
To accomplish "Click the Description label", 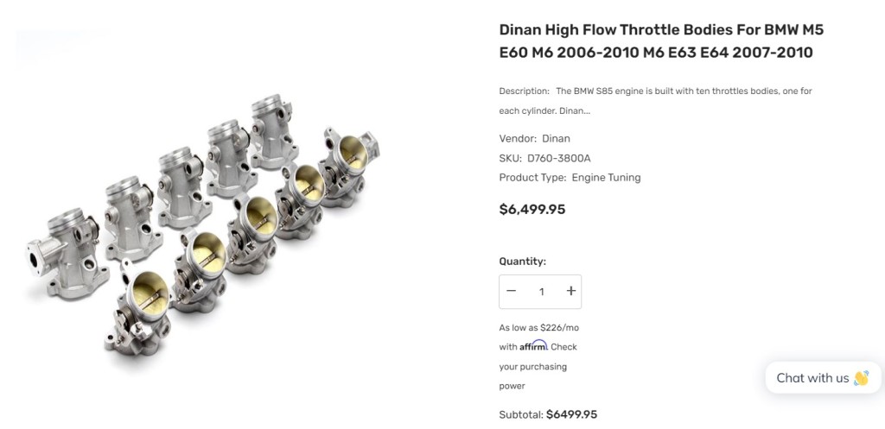I will tap(524, 91).
